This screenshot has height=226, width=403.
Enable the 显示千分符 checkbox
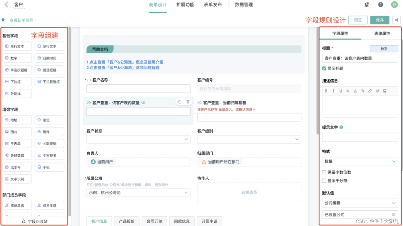click(x=324, y=181)
